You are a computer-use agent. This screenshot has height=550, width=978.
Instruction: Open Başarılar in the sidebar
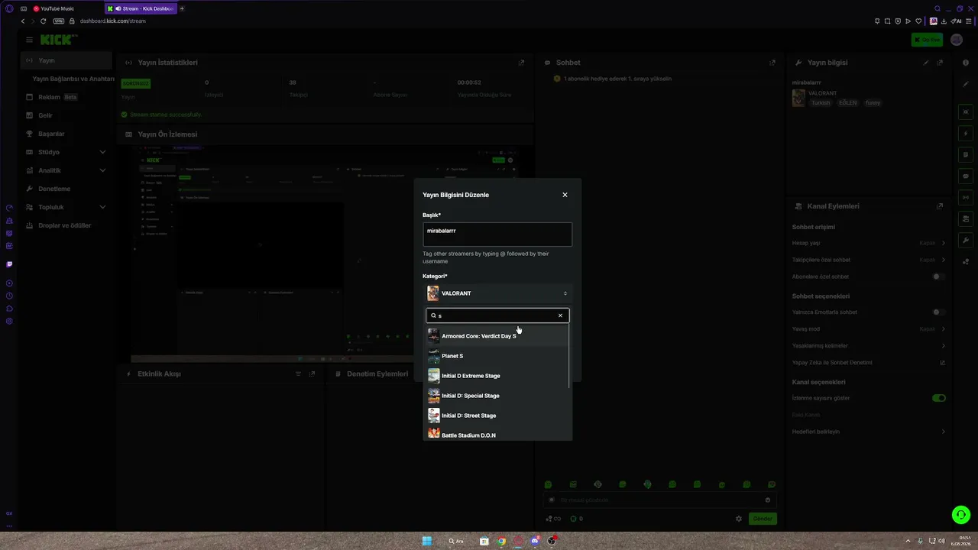click(x=67, y=134)
